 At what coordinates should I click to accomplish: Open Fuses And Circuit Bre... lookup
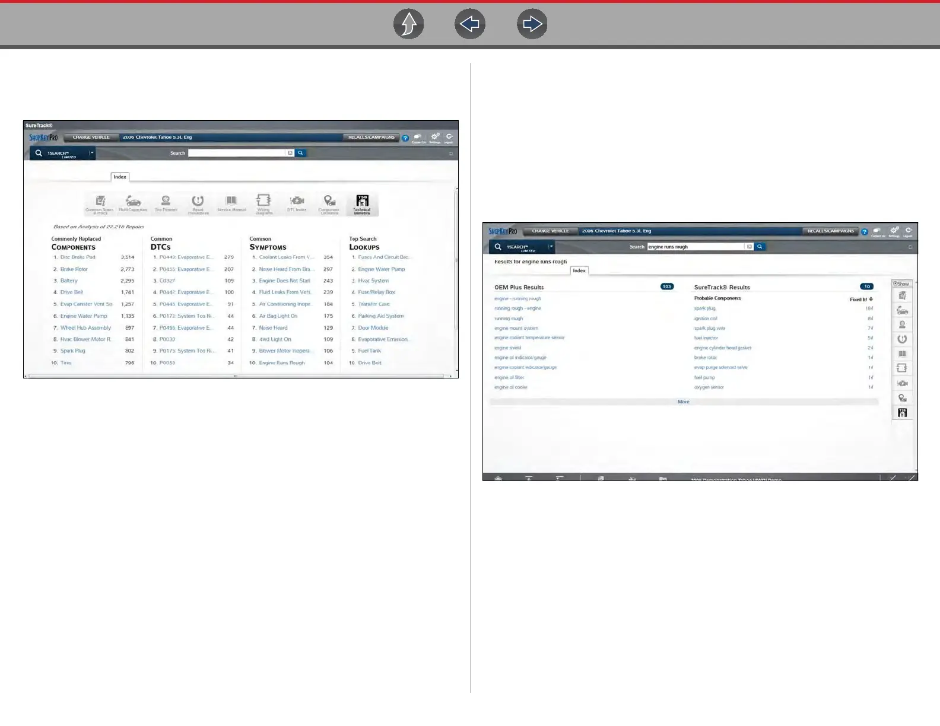click(384, 257)
